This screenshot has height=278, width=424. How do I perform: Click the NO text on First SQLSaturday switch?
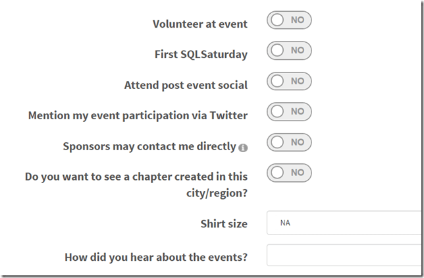[298, 51]
